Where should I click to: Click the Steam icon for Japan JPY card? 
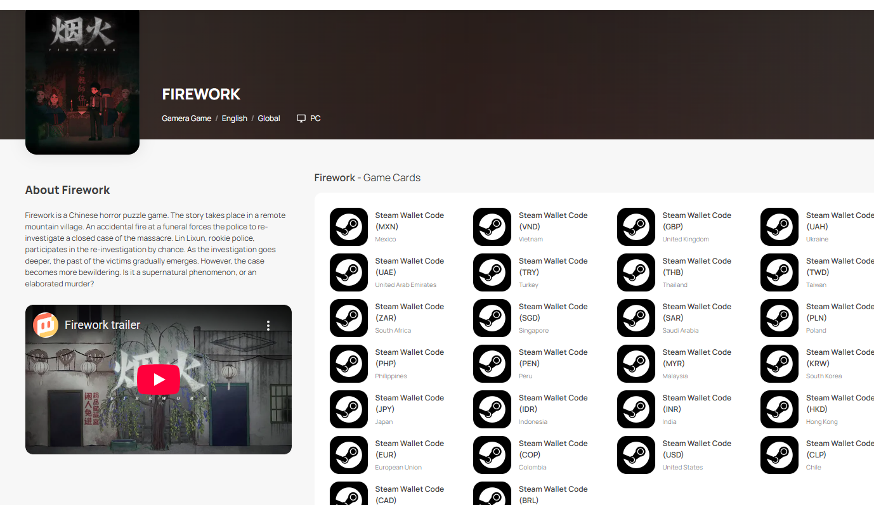tap(348, 409)
